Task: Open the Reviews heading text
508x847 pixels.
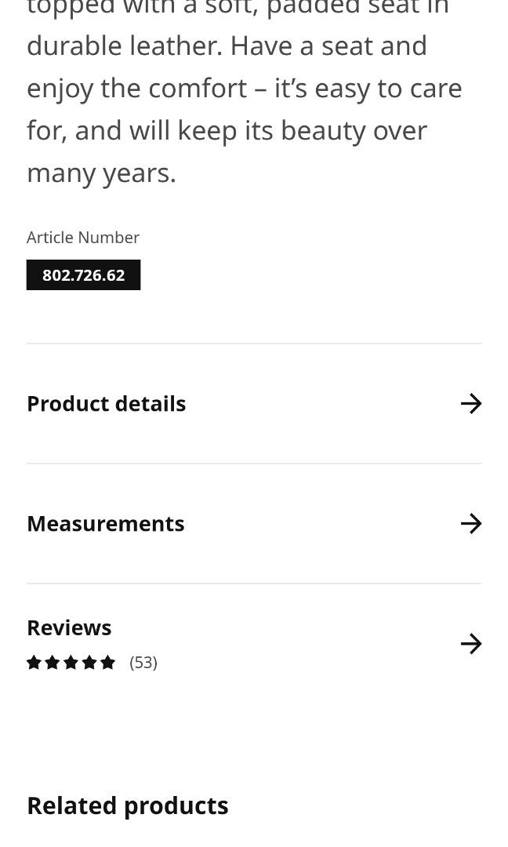Action: (x=69, y=627)
